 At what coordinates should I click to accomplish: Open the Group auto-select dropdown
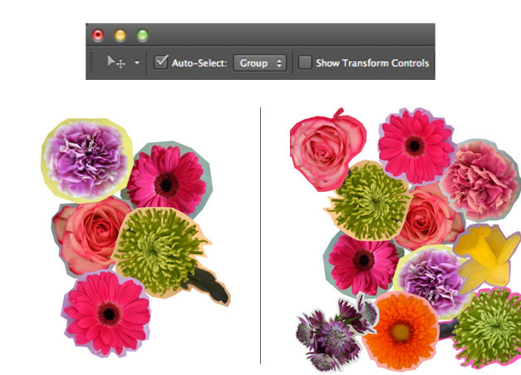point(260,63)
